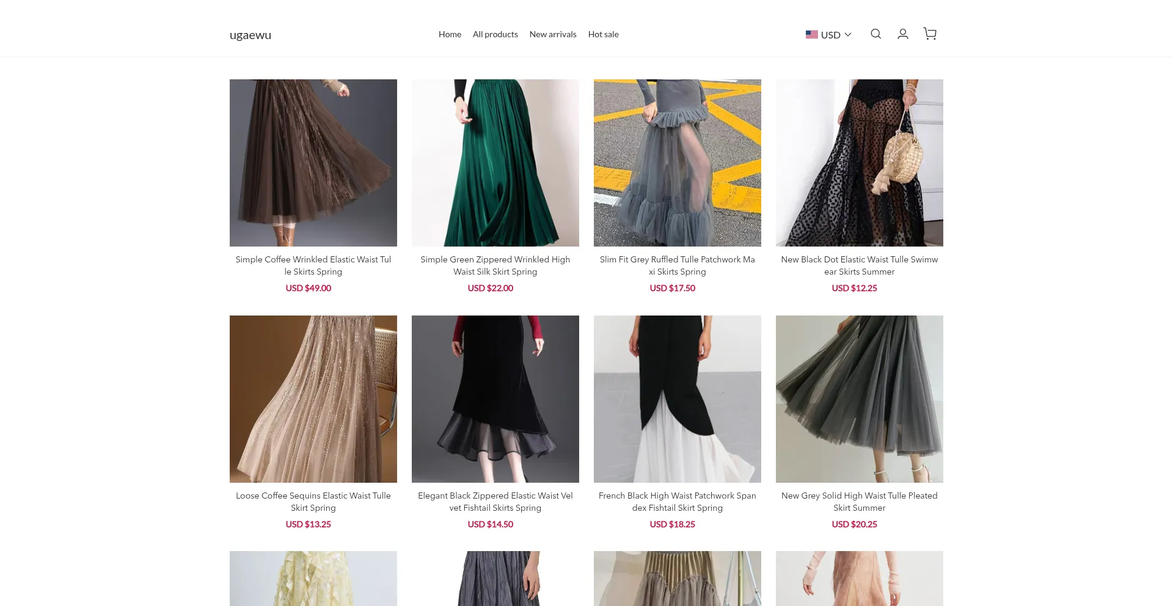
Task: Click the USD $22.00 price
Action: (491, 288)
